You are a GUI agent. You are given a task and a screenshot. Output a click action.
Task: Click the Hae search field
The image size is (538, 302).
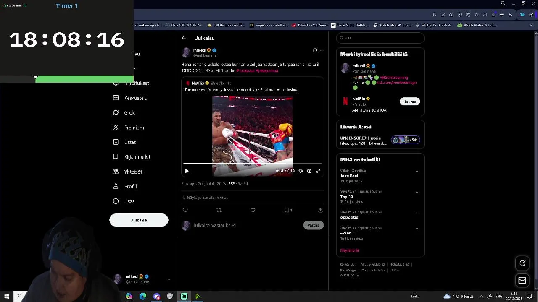coord(380,38)
